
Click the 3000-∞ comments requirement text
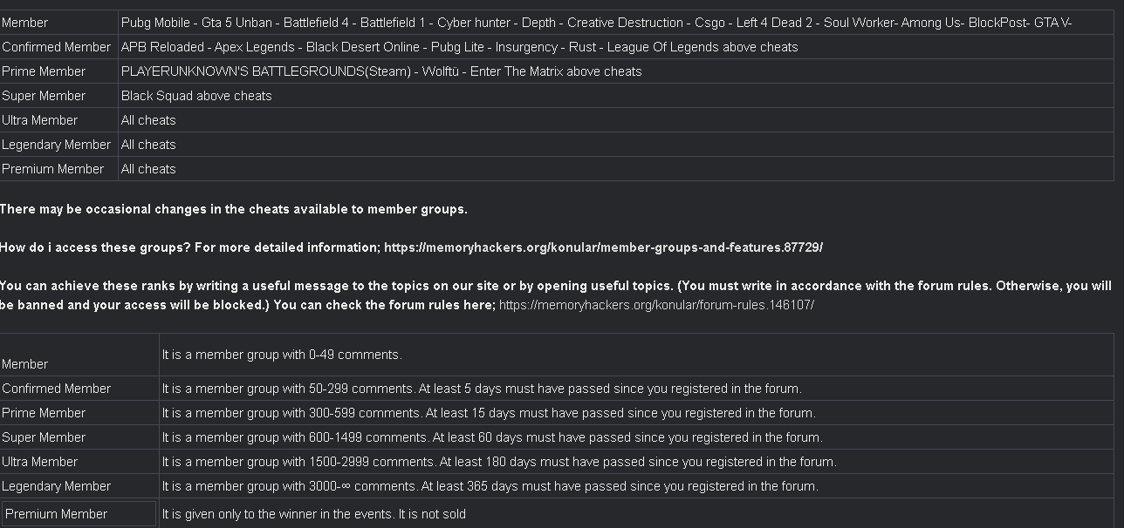[x=490, y=486]
